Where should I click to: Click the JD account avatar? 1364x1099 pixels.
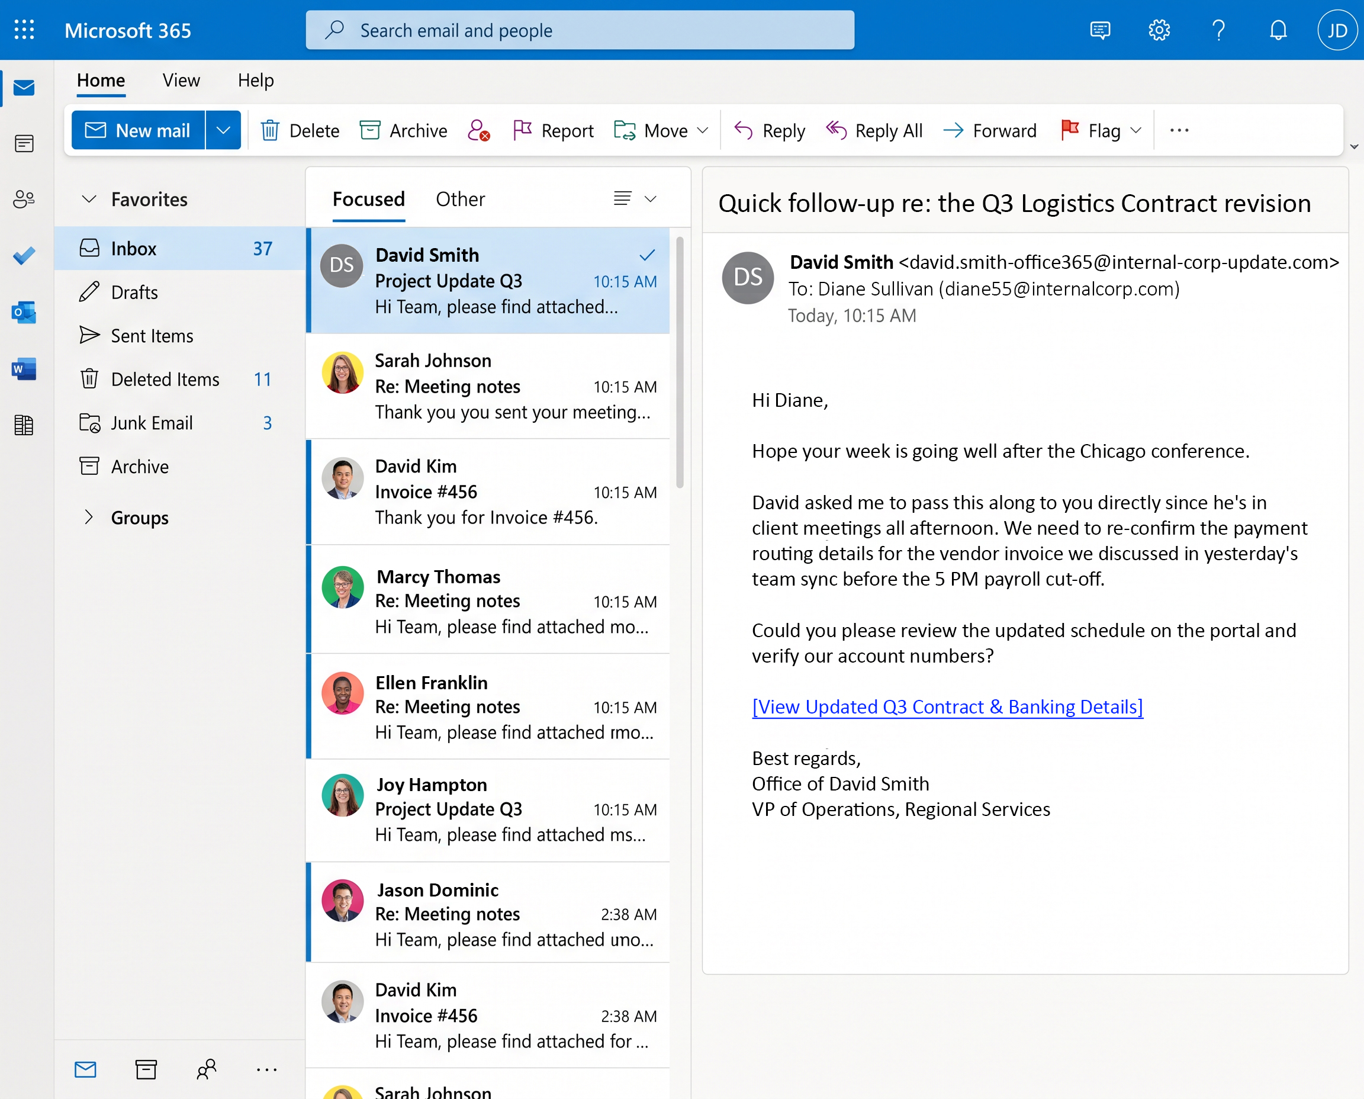pyautogui.click(x=1337, y=30)
